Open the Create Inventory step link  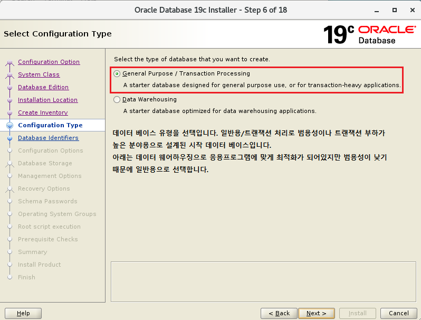pyautogui.click(x=43, y=112)
